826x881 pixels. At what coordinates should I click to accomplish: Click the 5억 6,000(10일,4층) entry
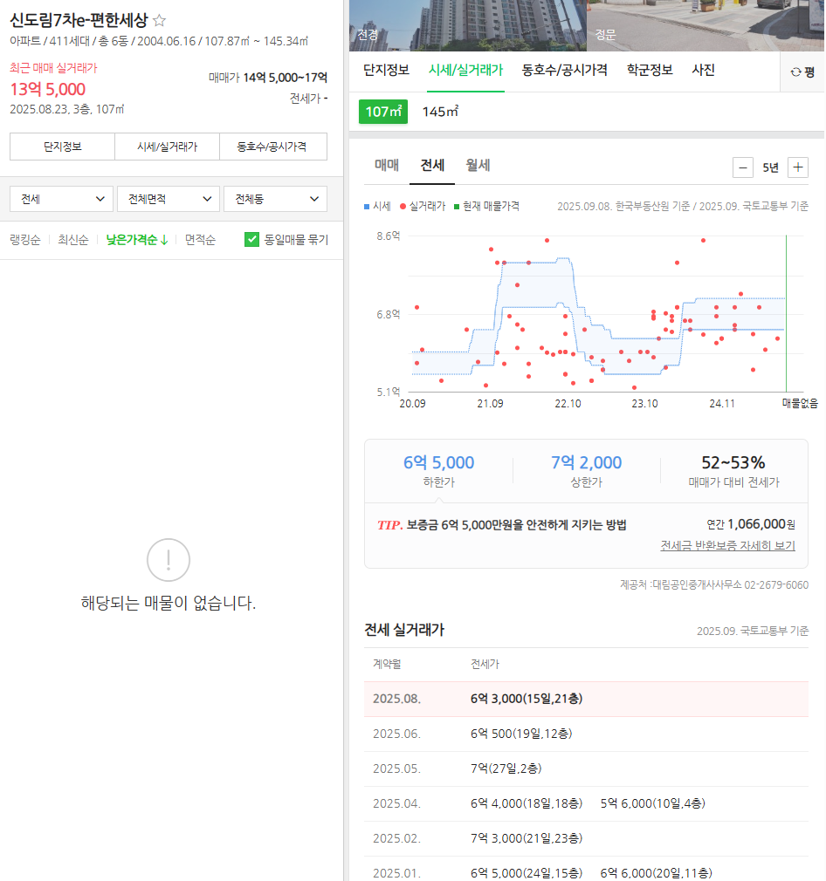(x=653, y=803)
